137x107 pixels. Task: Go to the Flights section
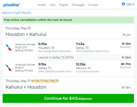[64, 5]
